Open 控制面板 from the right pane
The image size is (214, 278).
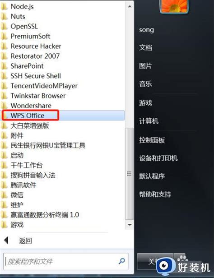point(152,140)
